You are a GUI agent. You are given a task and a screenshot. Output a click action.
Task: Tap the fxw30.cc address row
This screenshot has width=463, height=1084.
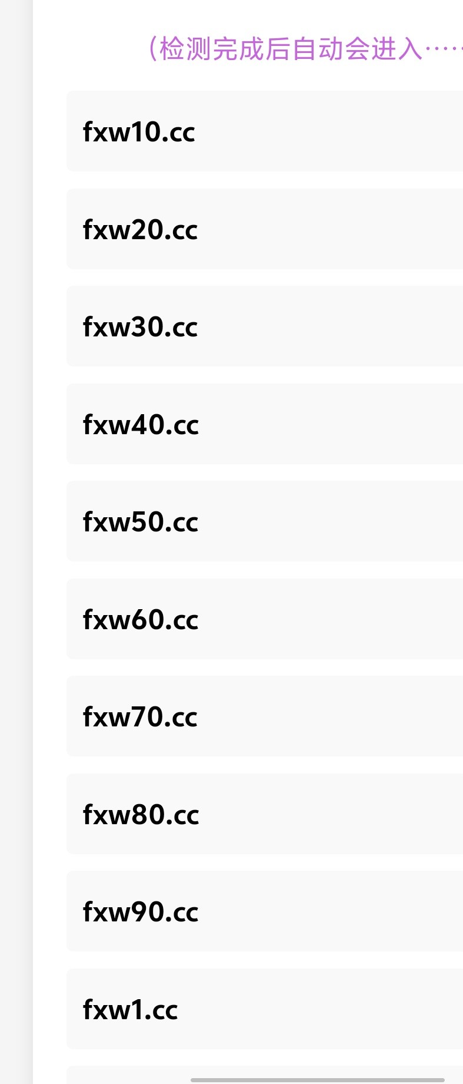265,326
